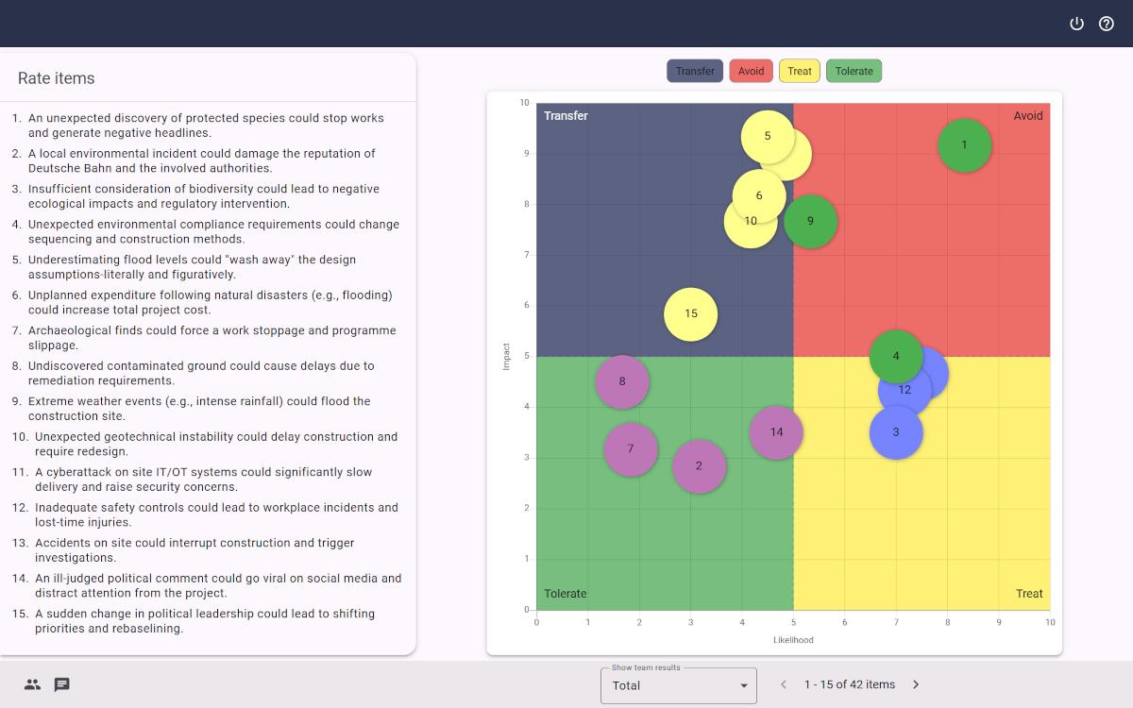1133x708 pixels.
Task: Select item 3 about biodiversity consideration
Action: pyautogui.click(x=208, y=196)
